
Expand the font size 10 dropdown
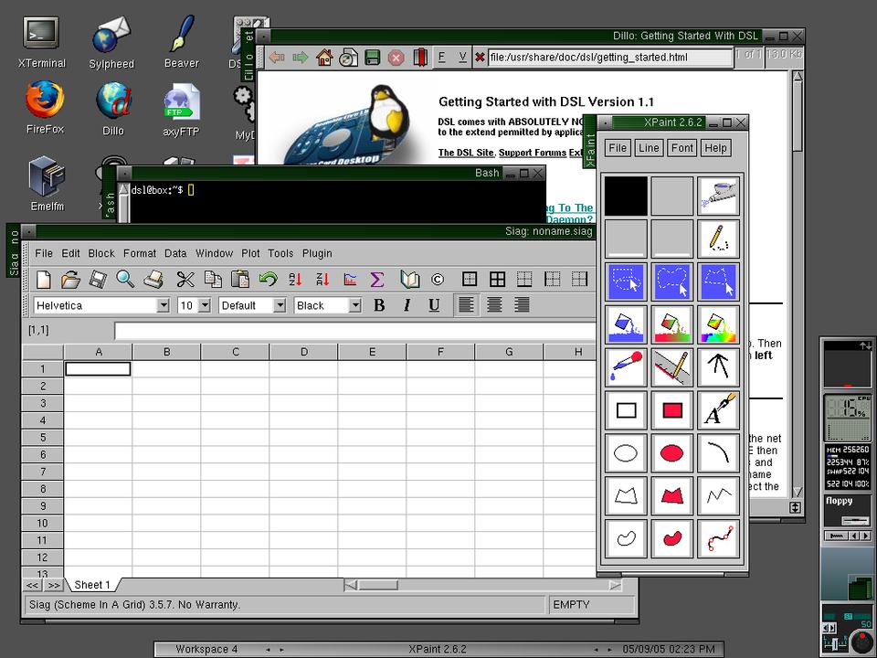pyautogui.click(x=204, y=305)
